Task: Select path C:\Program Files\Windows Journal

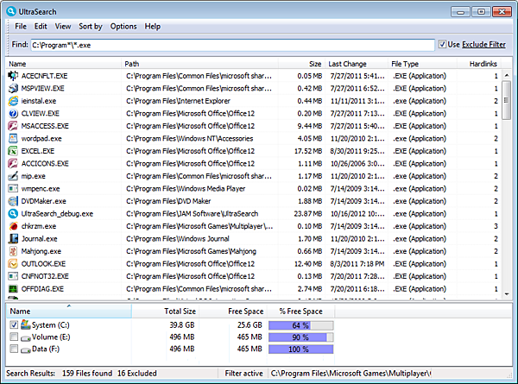Action: pos(177,239)
